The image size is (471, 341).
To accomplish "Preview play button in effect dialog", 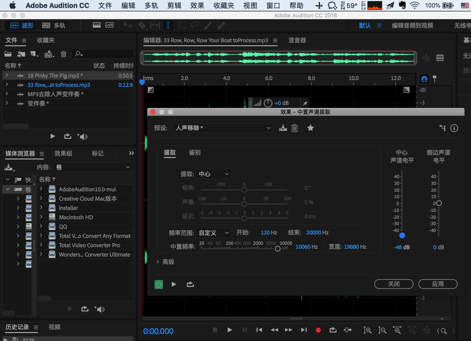I will 174,284.
